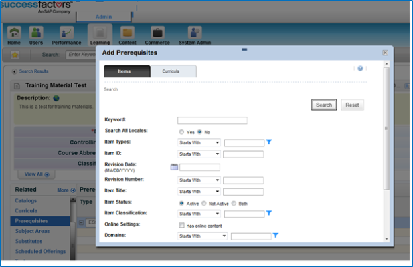413x267 pixels.
Task: Collapse the prerequisite row minus toggle
Action: 82,223
